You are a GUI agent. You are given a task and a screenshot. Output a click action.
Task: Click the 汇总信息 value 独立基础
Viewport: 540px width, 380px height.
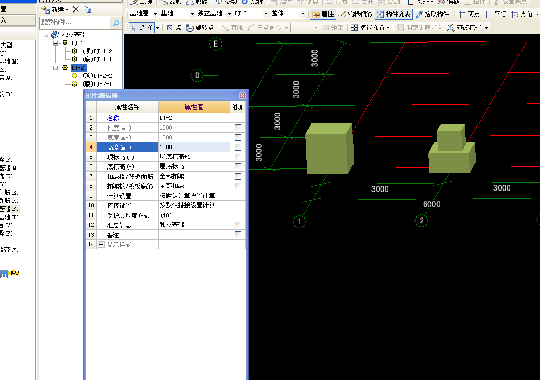(194, 225)
